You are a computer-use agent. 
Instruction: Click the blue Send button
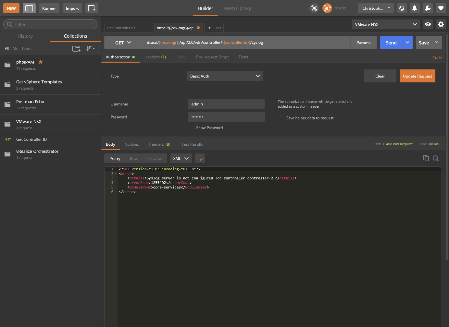tap(391, 42)
